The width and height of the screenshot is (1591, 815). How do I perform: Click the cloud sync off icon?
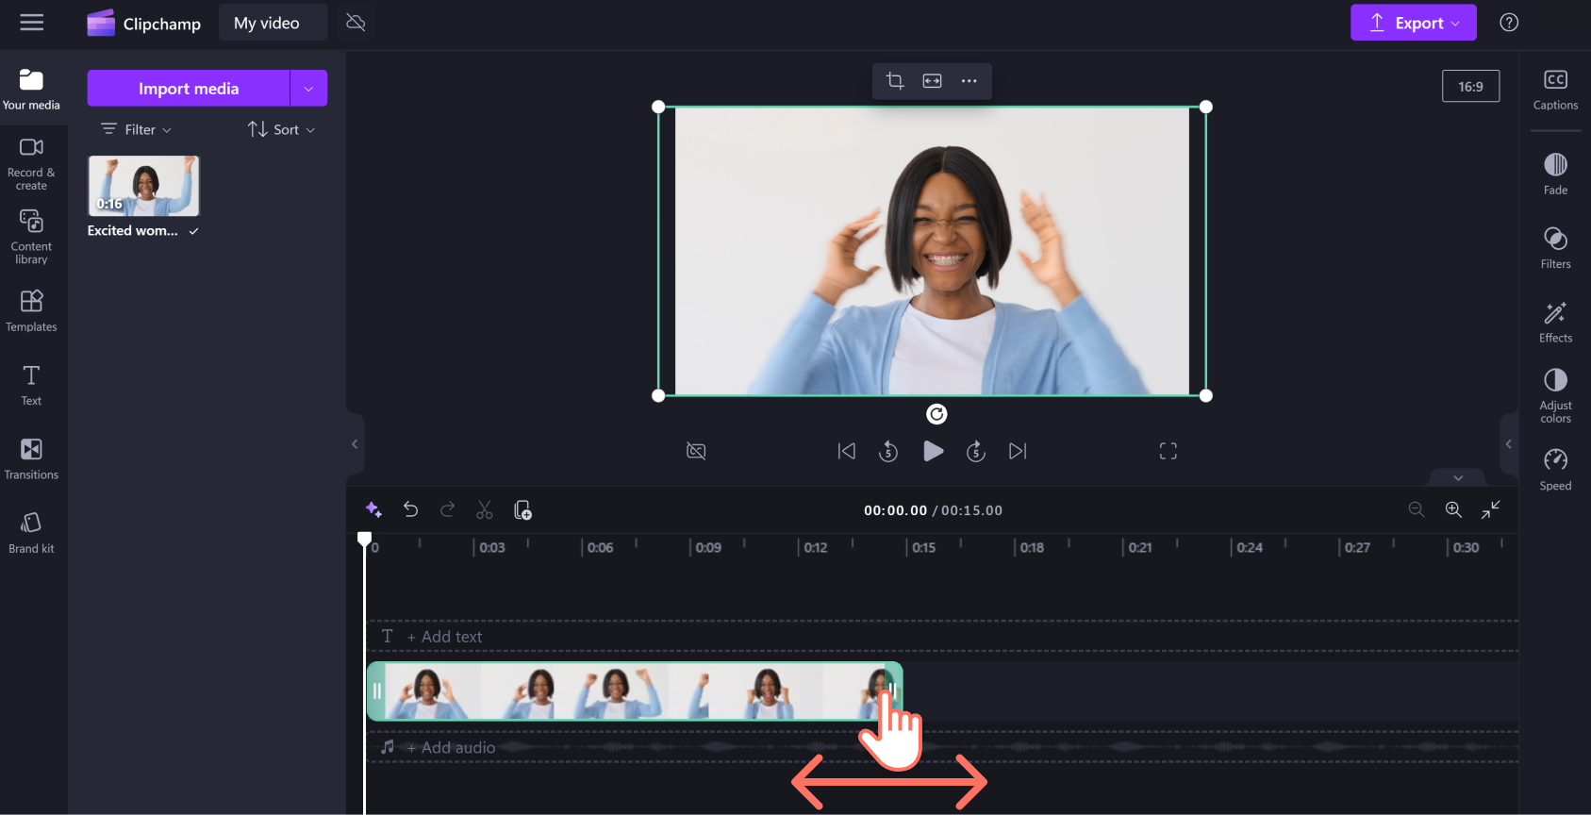356,23
